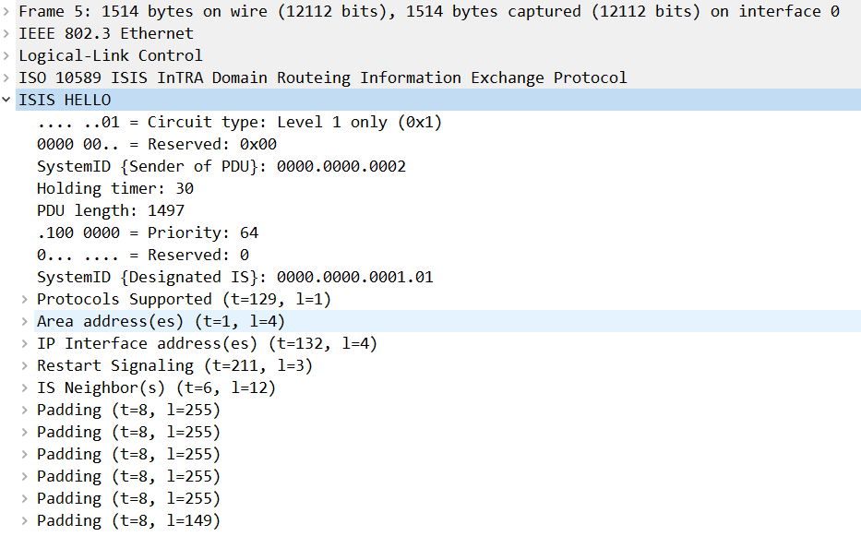861x560 pixels.
Task: Expand Protocols Supported (t=129) entry
Action: click(x=25, y=299)
